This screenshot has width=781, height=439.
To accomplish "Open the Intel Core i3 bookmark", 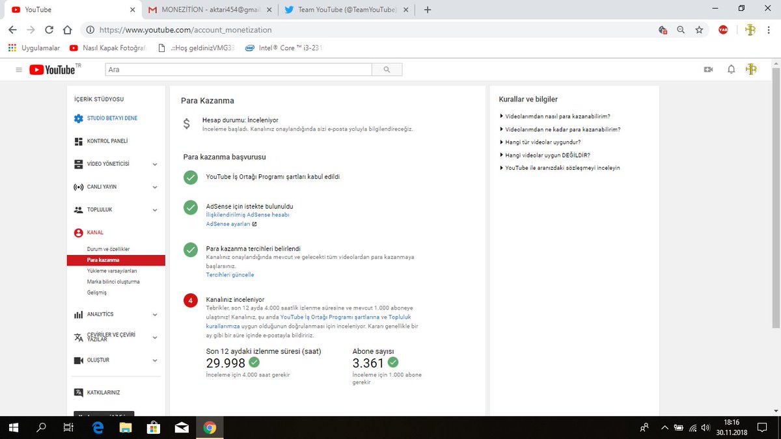I will pyautogui.click(x=283, y=47).
